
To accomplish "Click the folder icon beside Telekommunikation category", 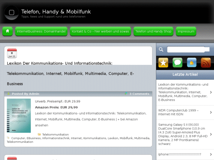I will click(x=39, y=134).
